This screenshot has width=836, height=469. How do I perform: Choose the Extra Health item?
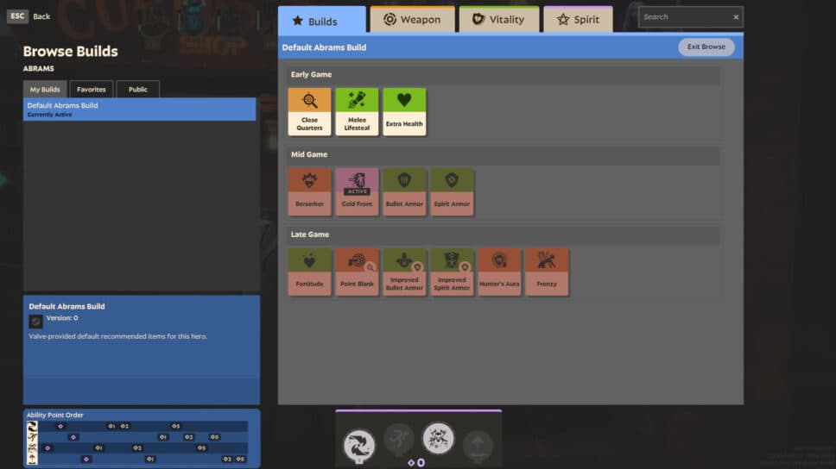click(404, 111)
